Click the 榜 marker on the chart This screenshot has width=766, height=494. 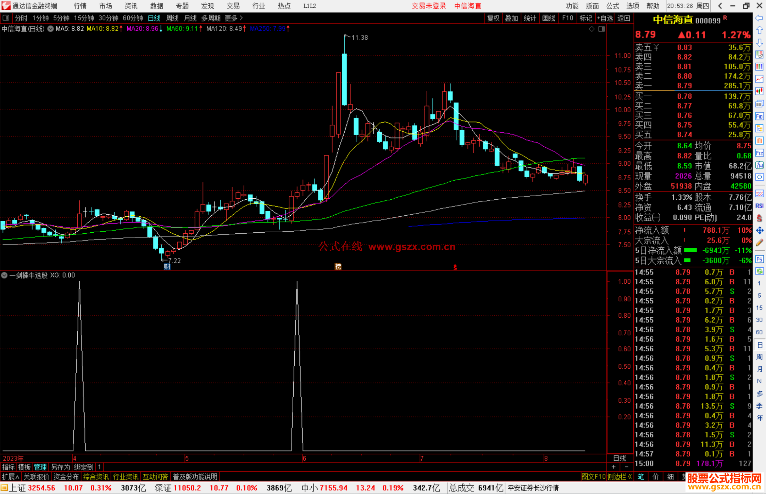(x=338, y=266)
